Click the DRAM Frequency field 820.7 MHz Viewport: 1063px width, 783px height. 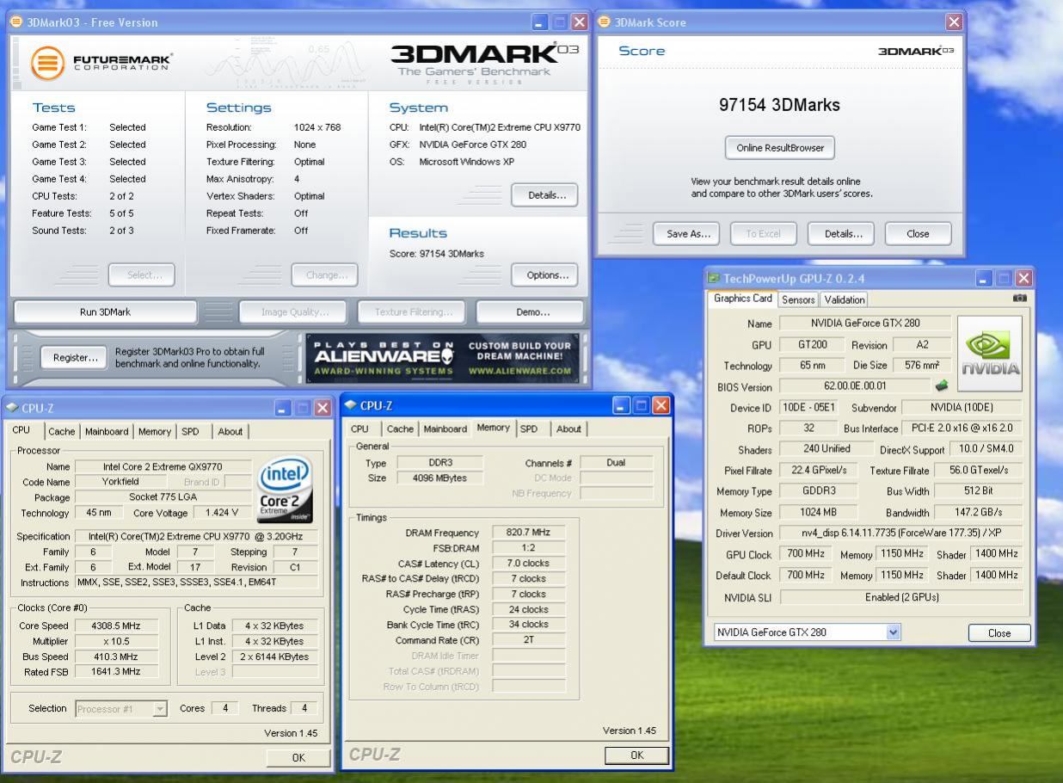pos(529,533)
